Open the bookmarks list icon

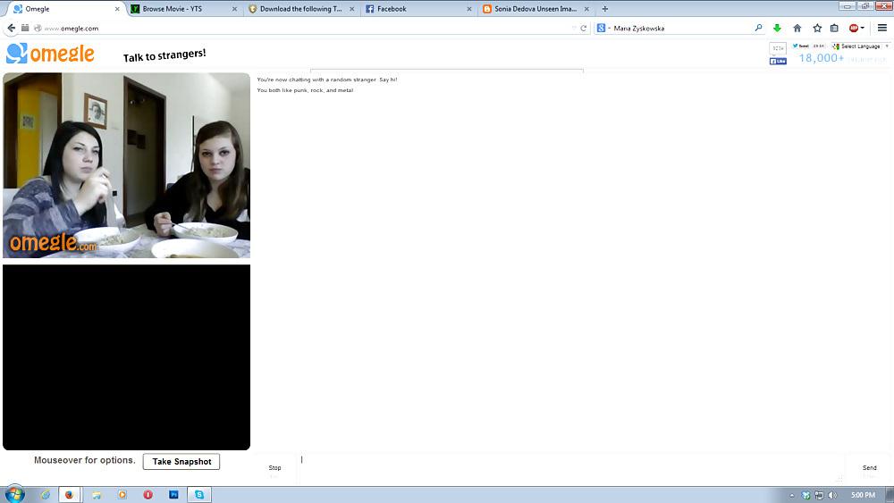[834, 28]
